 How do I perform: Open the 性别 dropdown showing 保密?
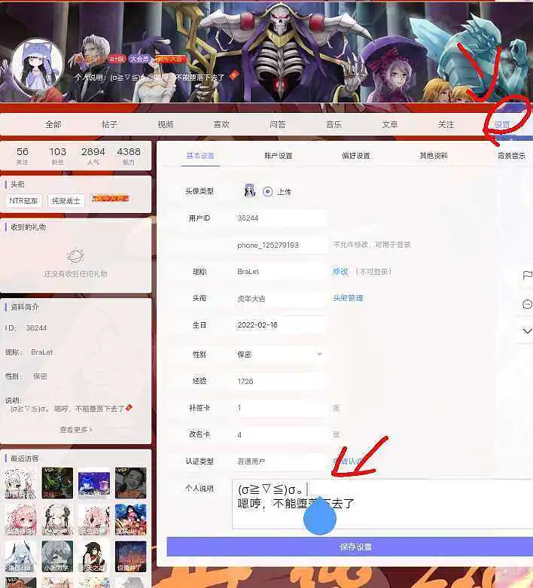pos(279,355)
